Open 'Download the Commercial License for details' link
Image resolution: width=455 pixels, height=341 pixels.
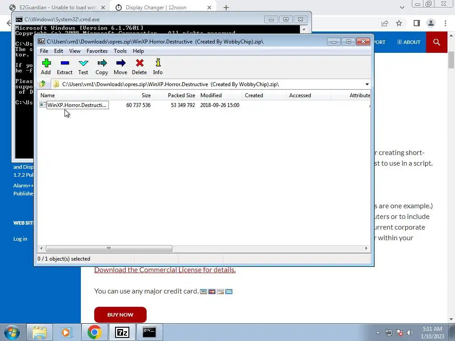[165, 270]
